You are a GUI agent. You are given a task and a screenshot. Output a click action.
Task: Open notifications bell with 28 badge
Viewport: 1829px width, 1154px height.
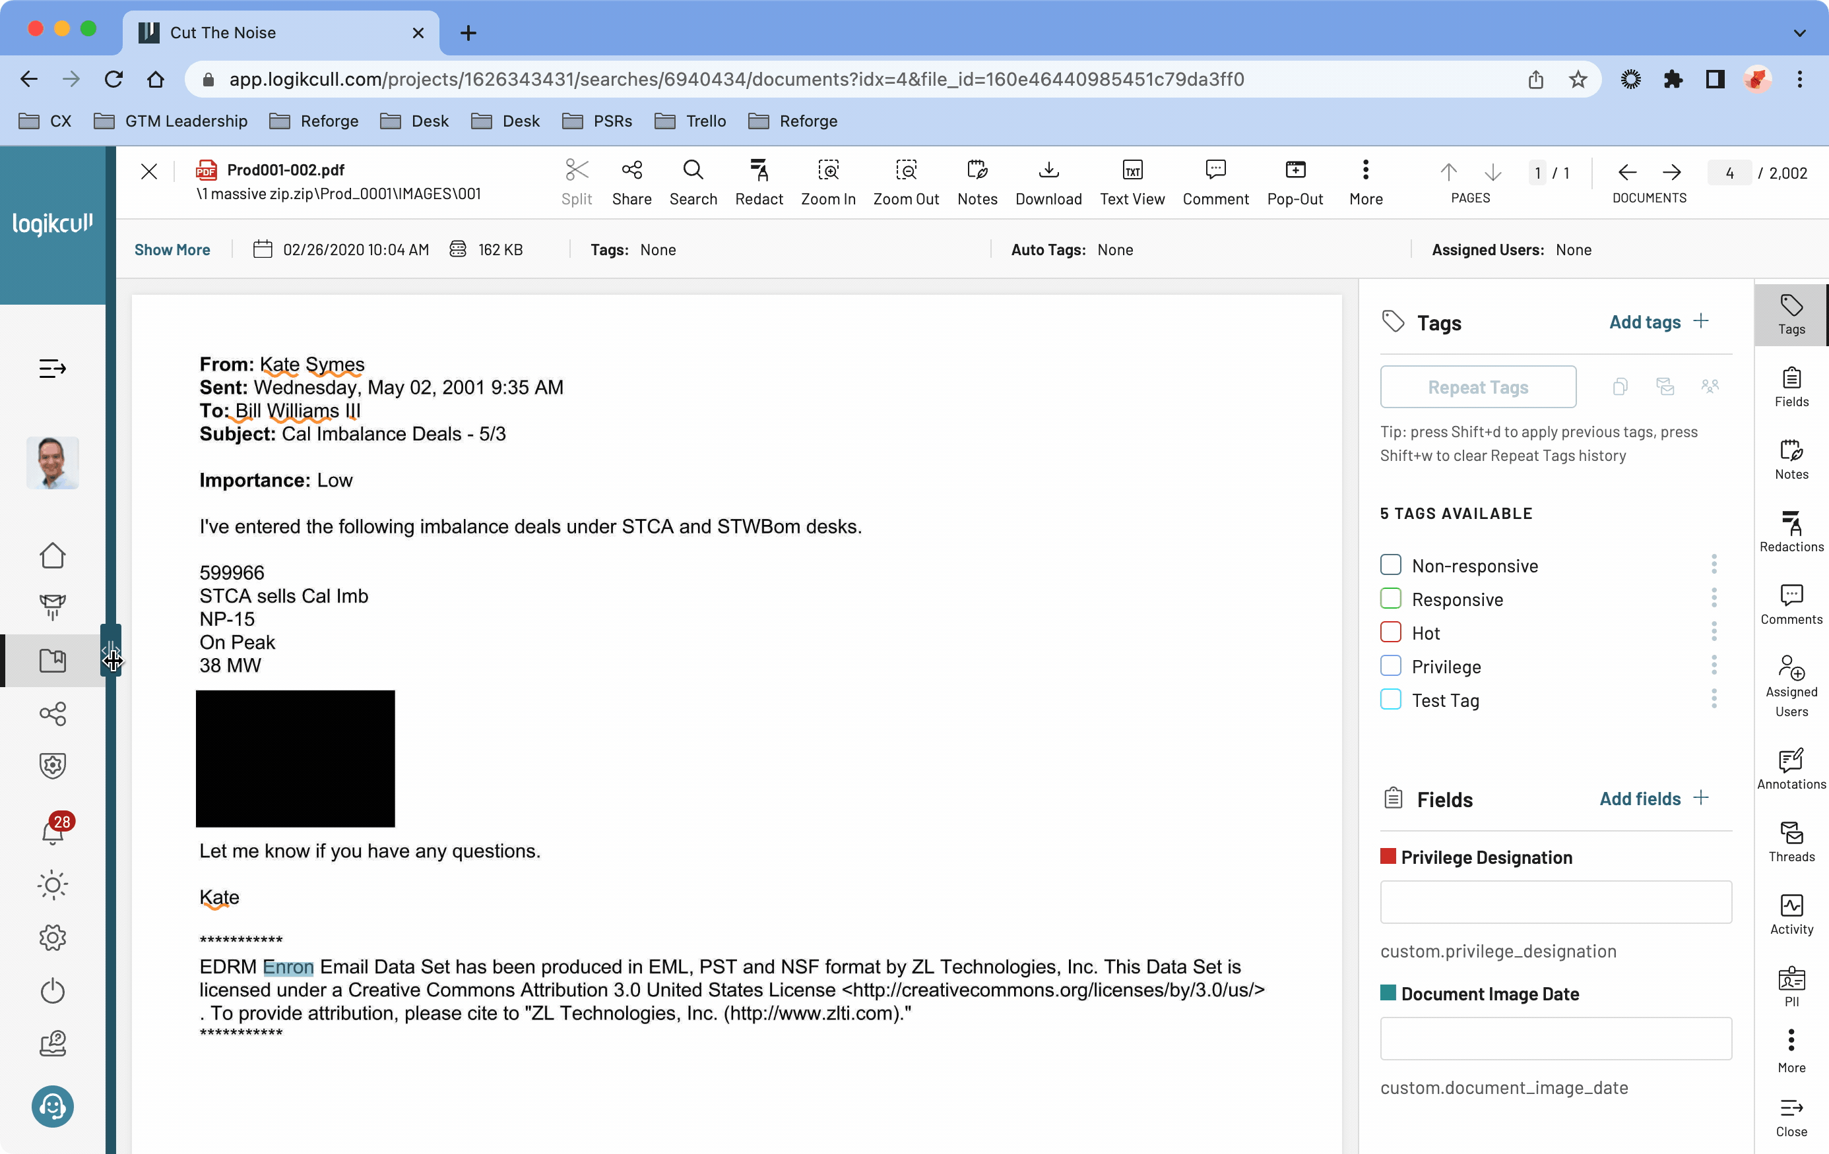pos(53,829)
